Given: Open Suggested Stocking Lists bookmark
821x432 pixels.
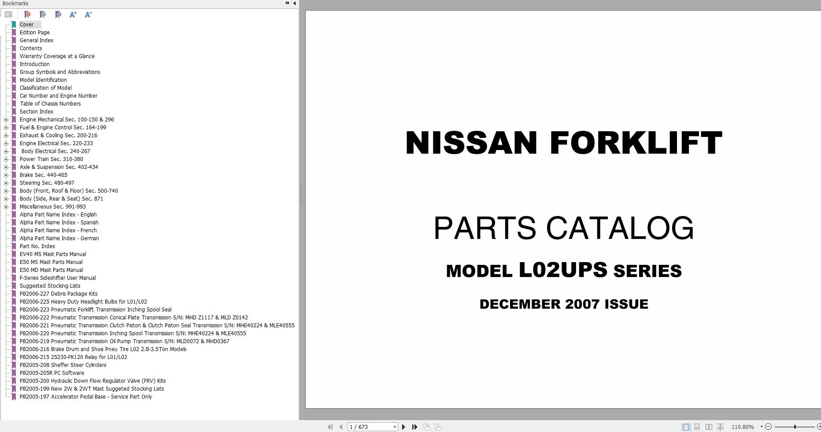Looking at the screenshot, I should coord(50,286).
